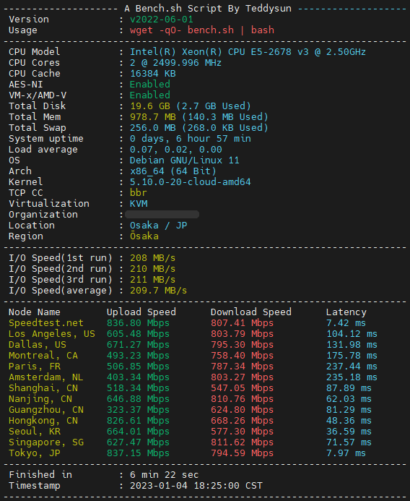The image size is (410, 501).
Task: Click the Los Angeles download speed 803.79 Mbps
Action: (x=242, y=334)
